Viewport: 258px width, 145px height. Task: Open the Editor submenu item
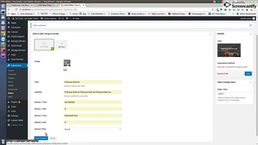10,97
